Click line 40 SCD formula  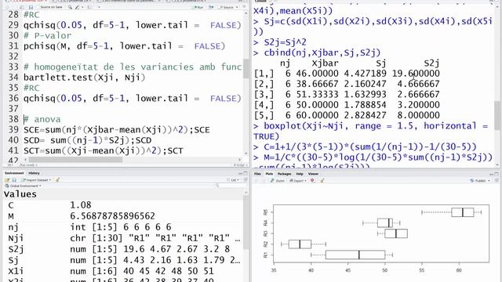[x=87, y=140]
